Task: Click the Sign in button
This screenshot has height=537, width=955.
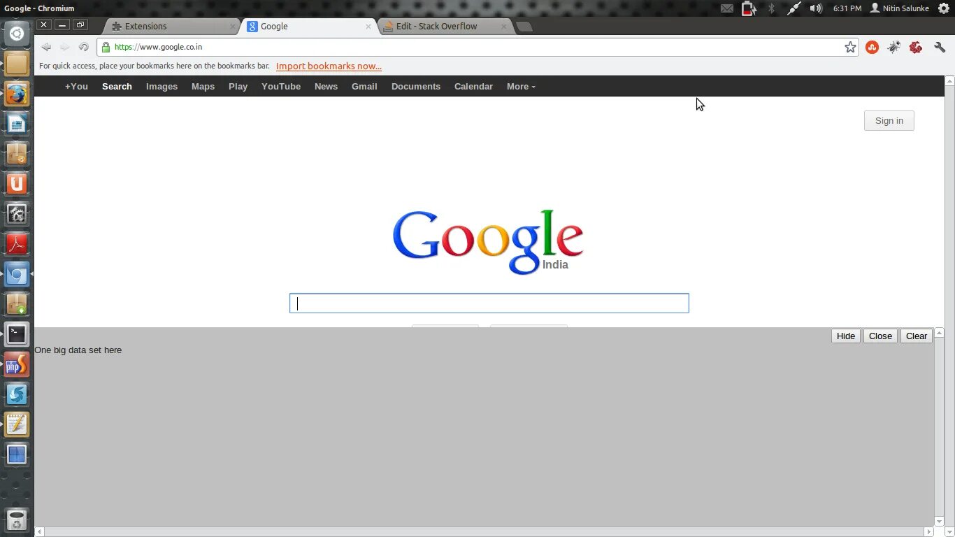Action: 889,121
